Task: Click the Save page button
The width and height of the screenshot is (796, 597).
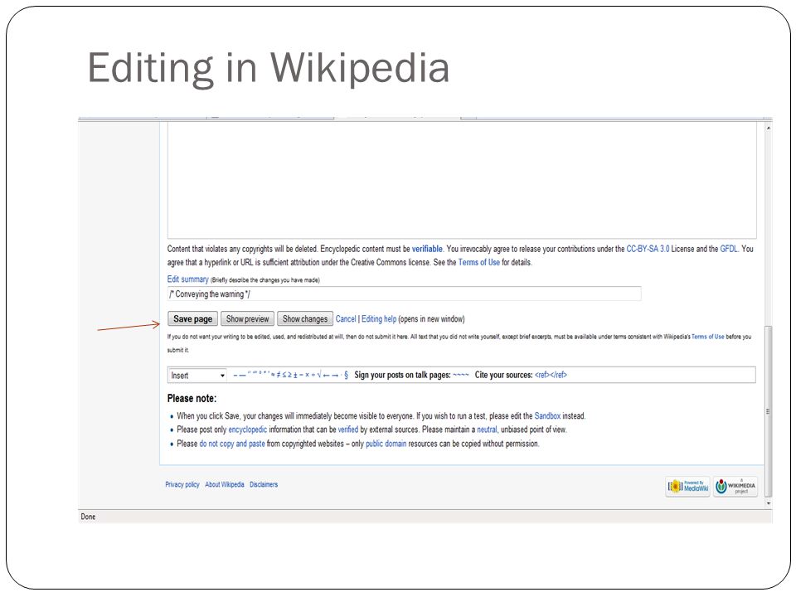Action: [193, 318]
